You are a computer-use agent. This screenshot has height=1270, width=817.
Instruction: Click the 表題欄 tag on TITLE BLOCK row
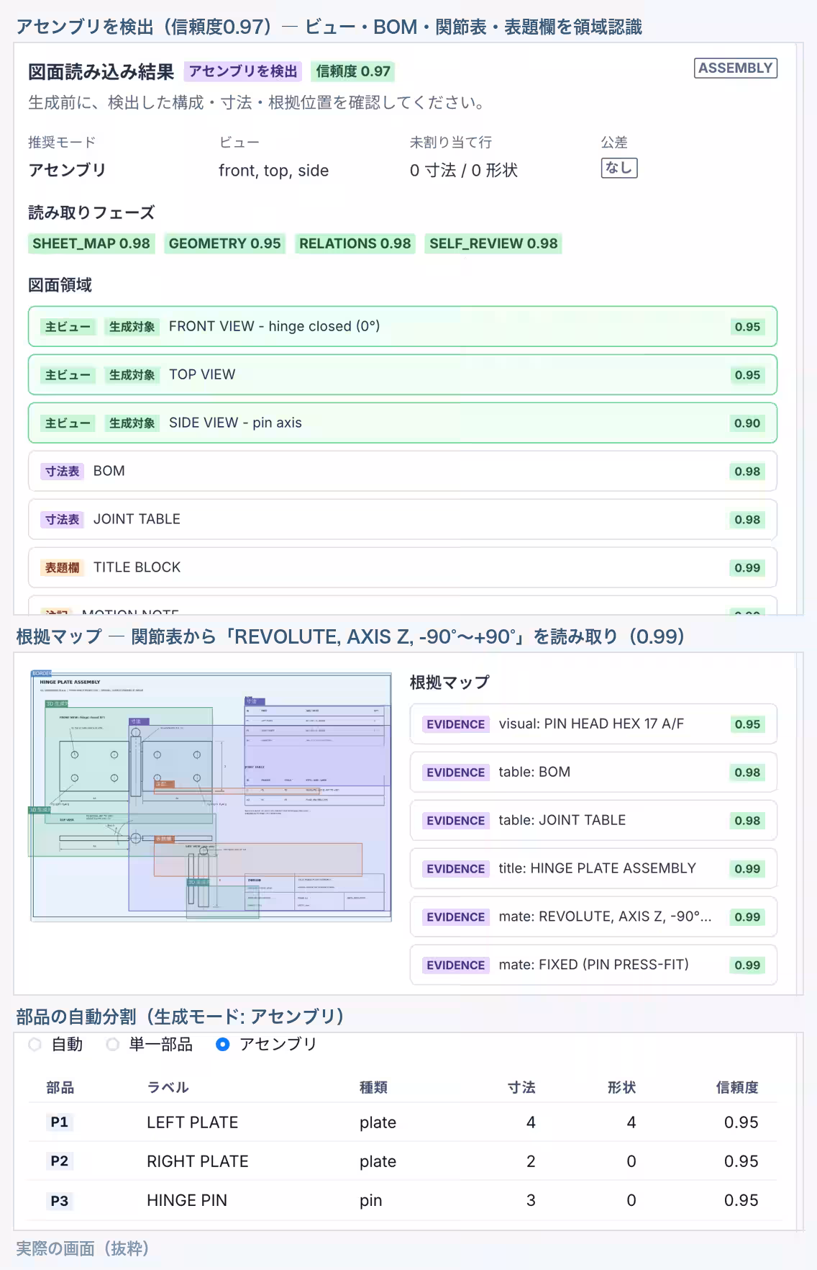click(x=62, y=568)
